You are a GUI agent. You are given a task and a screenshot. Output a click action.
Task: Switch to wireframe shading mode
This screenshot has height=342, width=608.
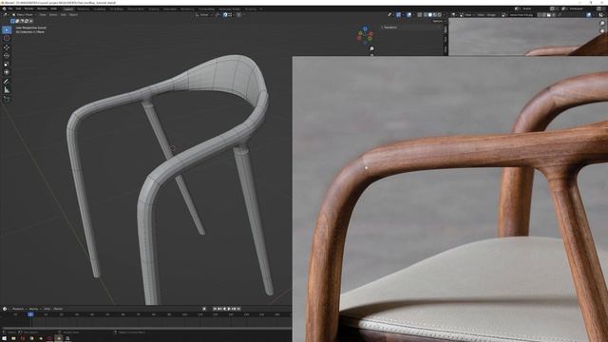[426, 15]
